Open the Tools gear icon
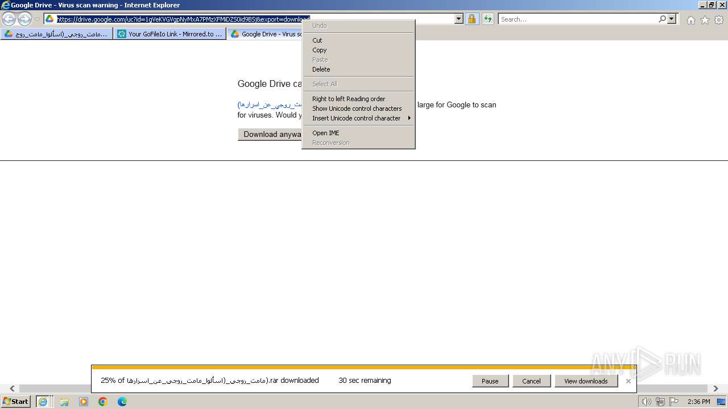The height and width of the screenshot is (409, 728). point(719,20)
